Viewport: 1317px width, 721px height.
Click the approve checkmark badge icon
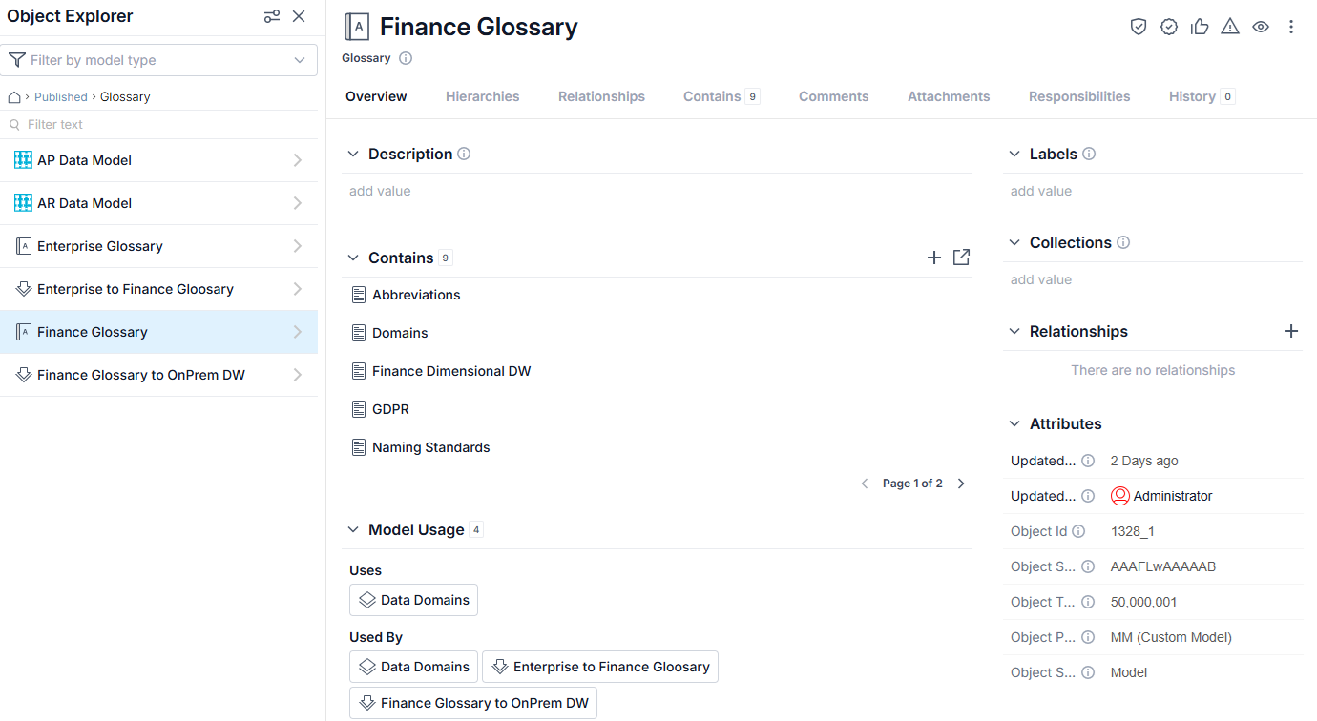click(1169, 27)
